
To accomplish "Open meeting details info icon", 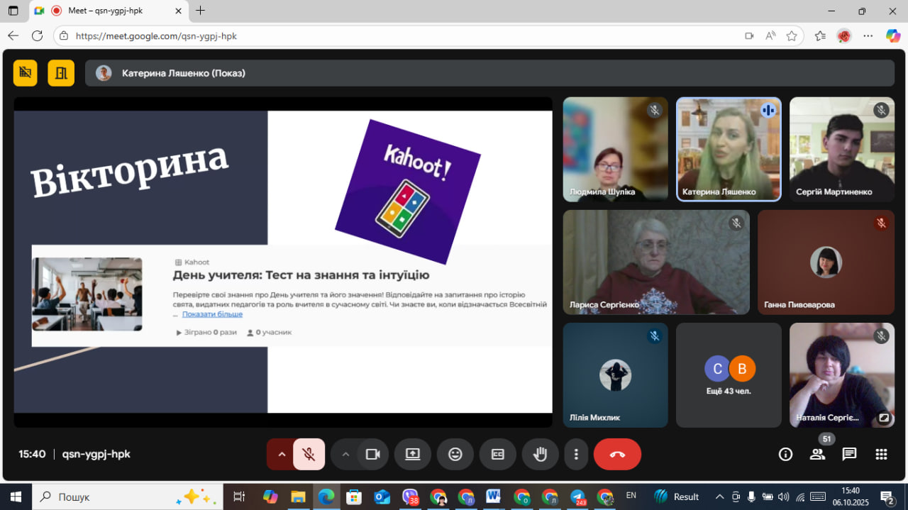I will (785, 455).
